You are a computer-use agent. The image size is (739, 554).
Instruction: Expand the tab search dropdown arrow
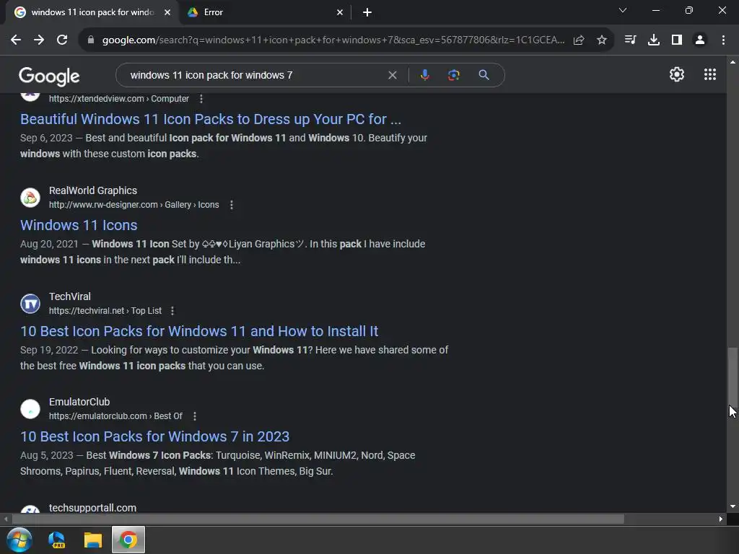coord(623,10)
